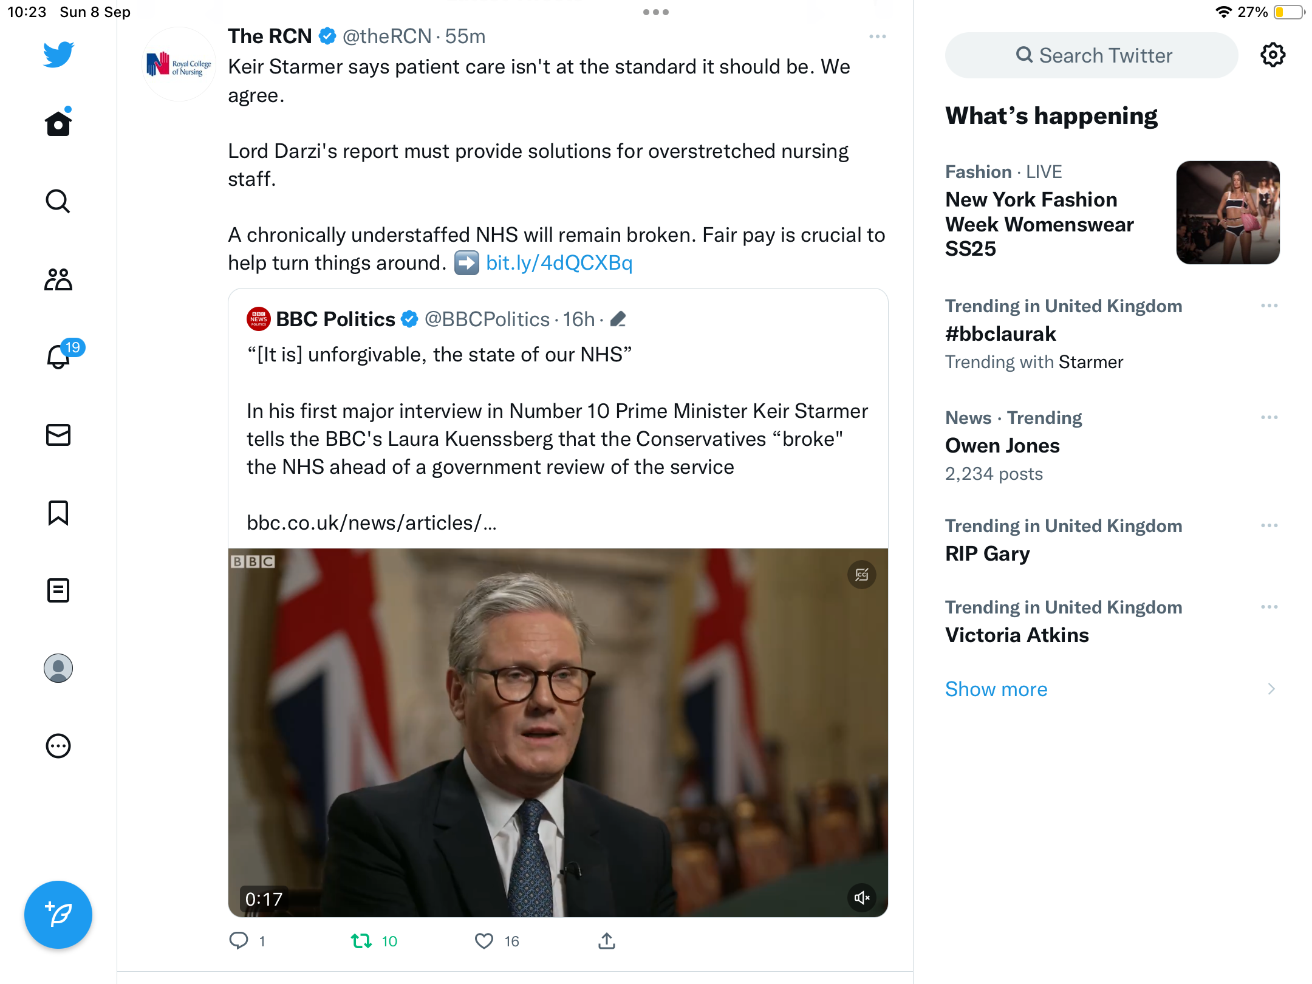This screenshot has height=984, width=1312.
Task: Open the Bookmarks icon in sidebar
Action: tap(58, 513)
